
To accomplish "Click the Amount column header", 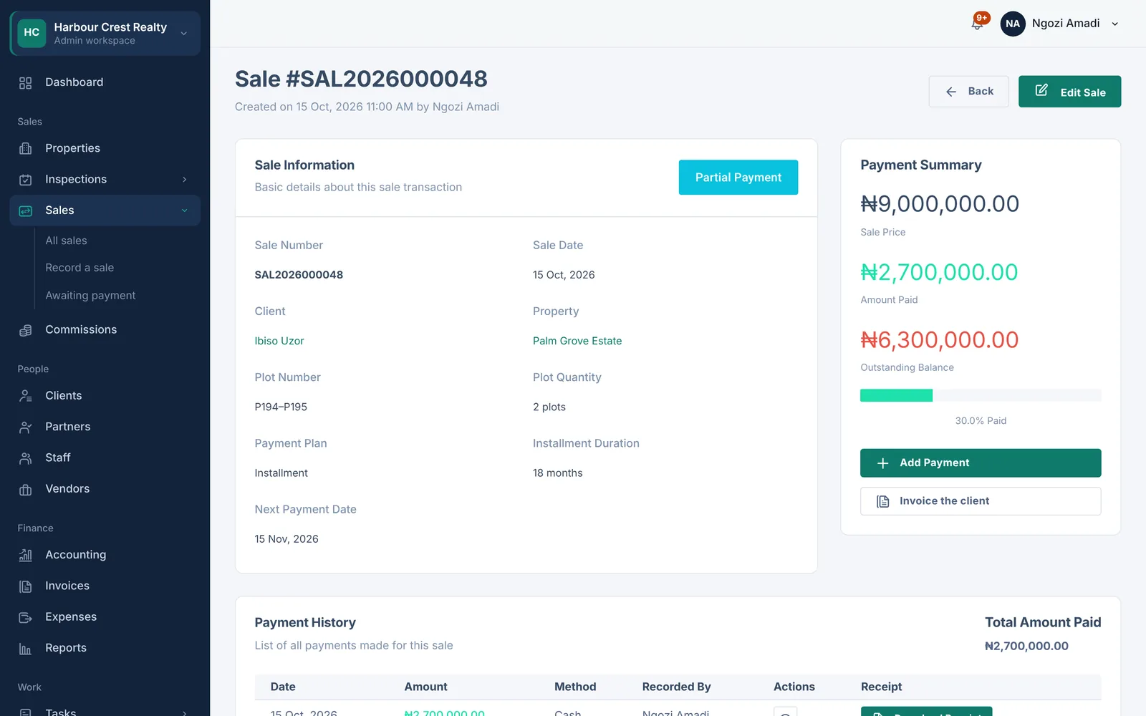I will click(425, 687).
